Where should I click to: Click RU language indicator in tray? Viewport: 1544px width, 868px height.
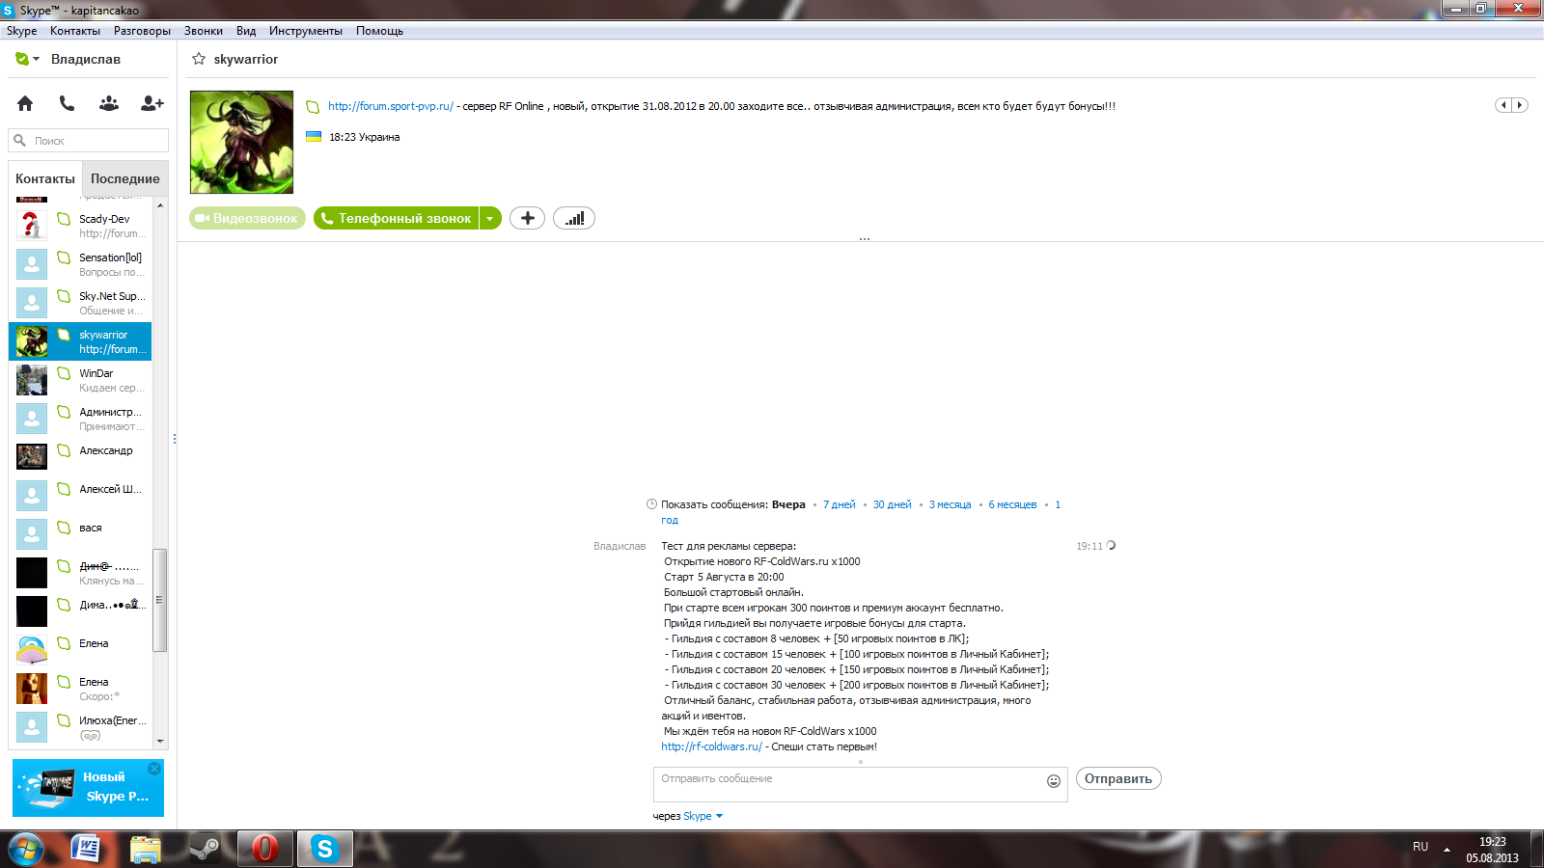click(1420, 847)
